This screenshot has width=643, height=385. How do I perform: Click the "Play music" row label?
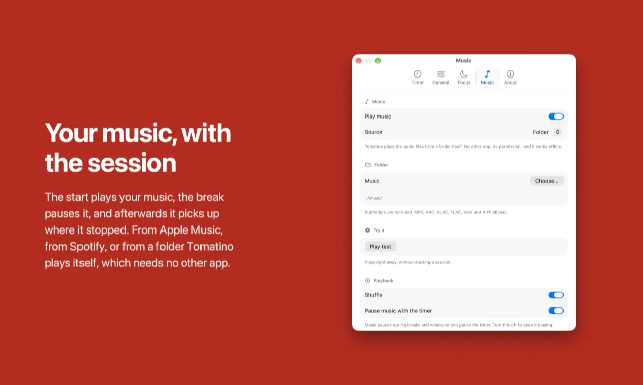point(378,117)
